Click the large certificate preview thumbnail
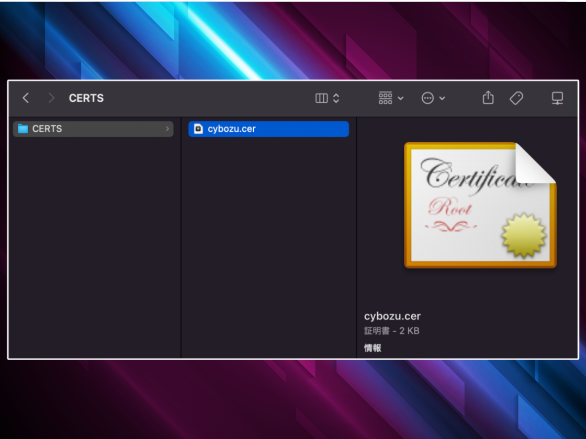This screenshot has height=439, width=586. [480, 205]
